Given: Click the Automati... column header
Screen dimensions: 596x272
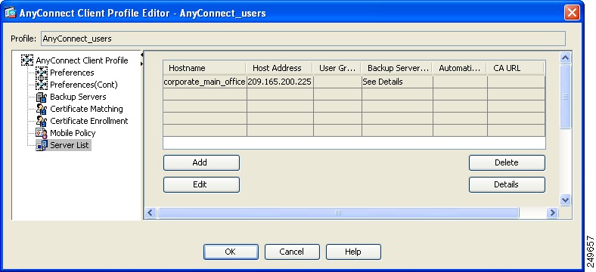Looking at the screenshot, I should (x=460, y=68).
